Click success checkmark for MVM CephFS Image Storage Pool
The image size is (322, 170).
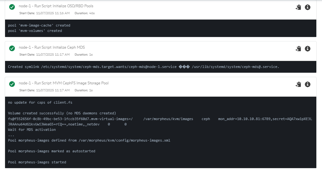pos(12,84)
